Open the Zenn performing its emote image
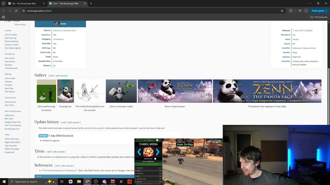 (x=46, y=91)
